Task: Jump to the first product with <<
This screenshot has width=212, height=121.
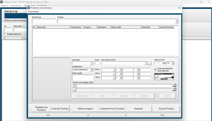Action: click(48, 115)
